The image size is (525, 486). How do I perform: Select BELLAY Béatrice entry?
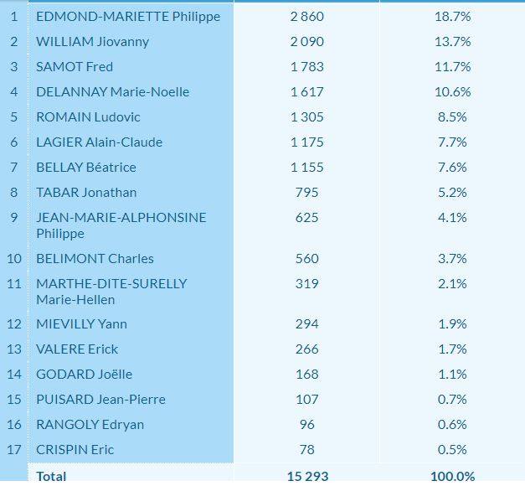86,168
